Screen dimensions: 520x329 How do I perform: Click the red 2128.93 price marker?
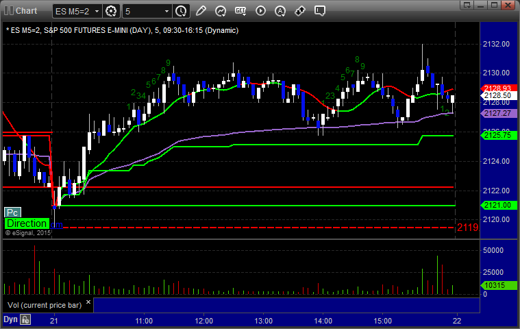499,88
